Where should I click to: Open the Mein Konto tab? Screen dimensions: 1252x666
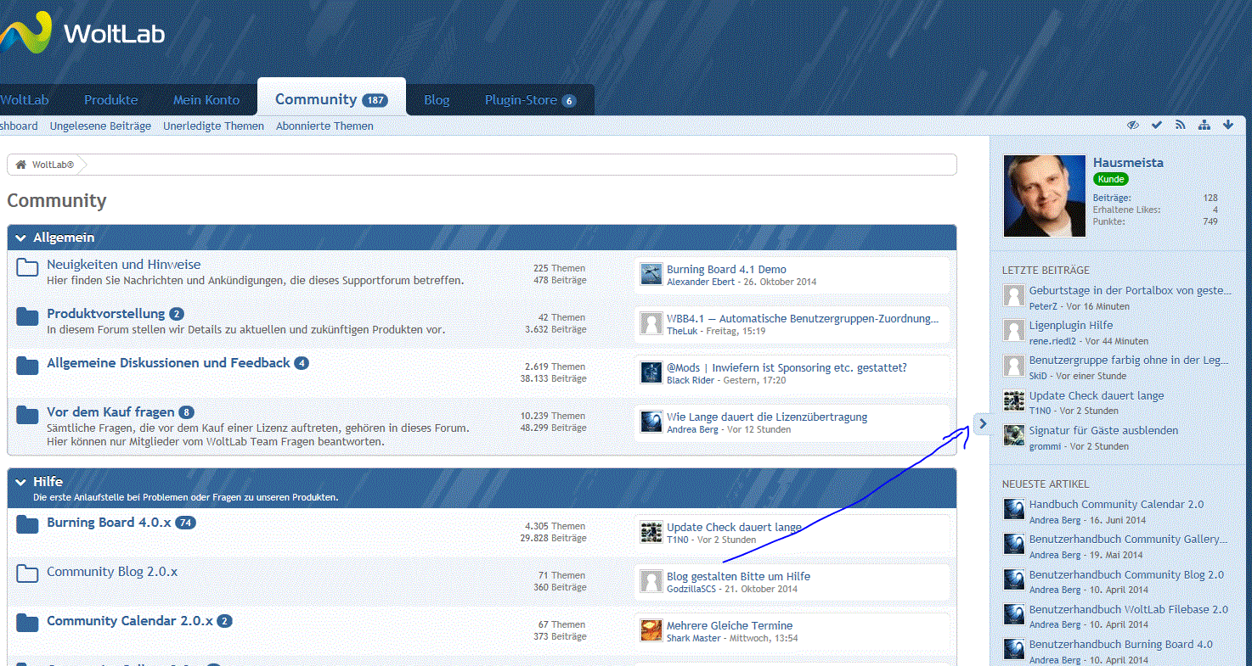tap(206, 100)
